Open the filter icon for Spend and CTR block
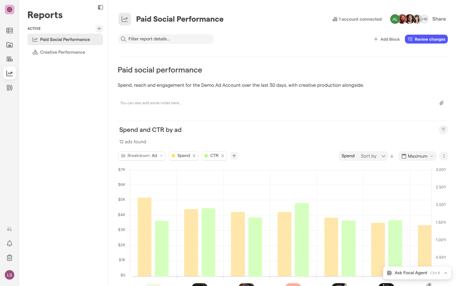The width and height of the screenshot is (458, 286). [x=443, y=130]
